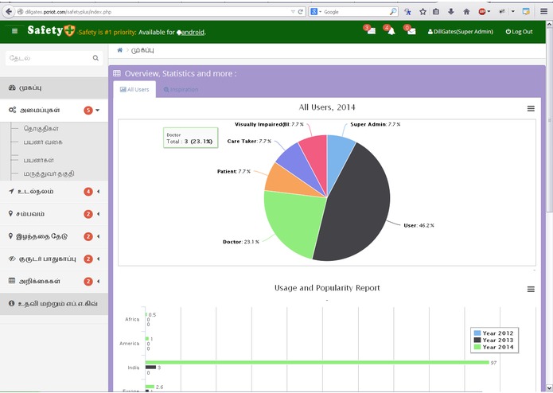
Task: Open the bookmarks list icon in browser toolbar
Action: click(436, 12)
